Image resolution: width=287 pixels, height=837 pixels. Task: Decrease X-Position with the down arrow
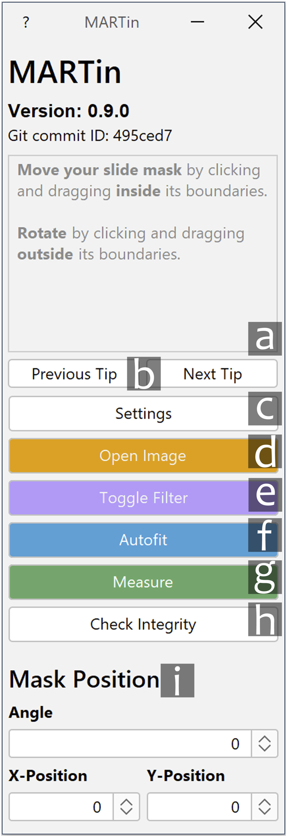click(126, 811)
